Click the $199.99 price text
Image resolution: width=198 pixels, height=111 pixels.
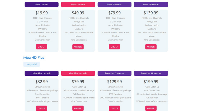point(151,82)
